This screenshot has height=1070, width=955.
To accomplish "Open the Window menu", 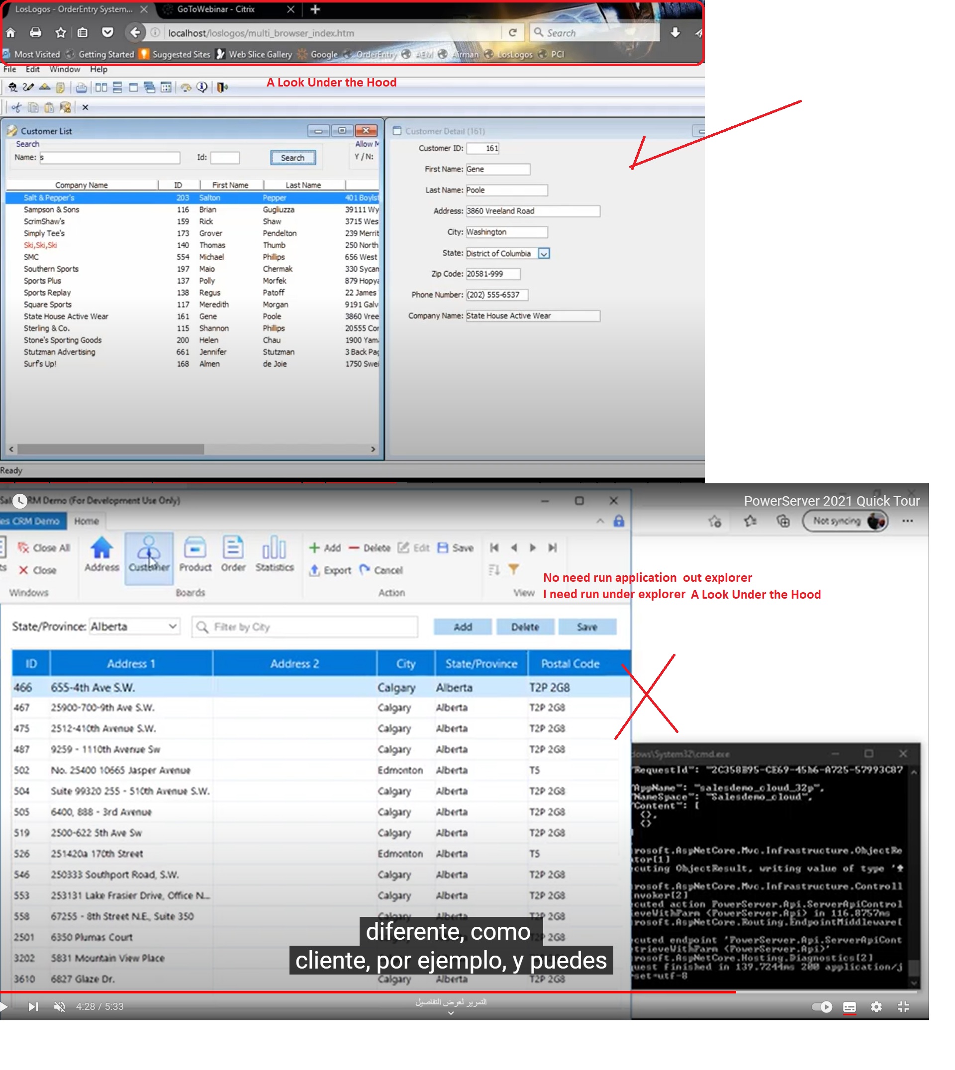I will tap(65, 69).
